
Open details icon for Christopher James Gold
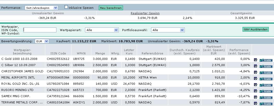click(x=256, y=72)
